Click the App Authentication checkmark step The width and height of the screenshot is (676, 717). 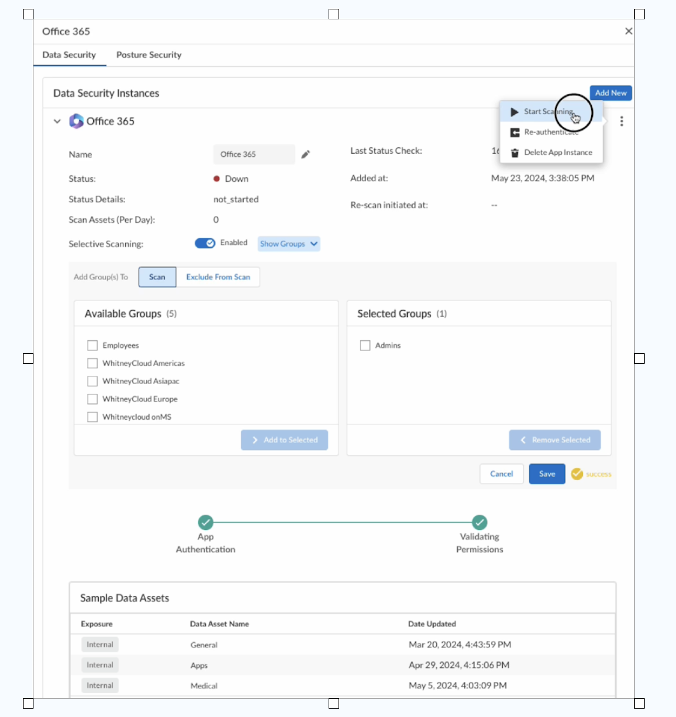point(206,522)
